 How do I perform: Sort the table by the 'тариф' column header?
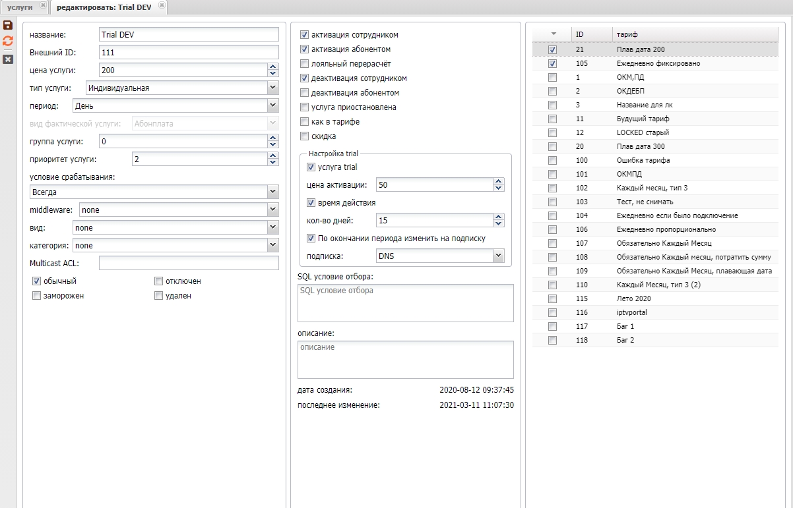pyautogui.click(x=693, y=34)
